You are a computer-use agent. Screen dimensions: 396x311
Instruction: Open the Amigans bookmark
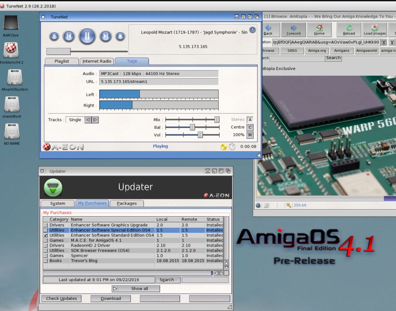(342, 51)
